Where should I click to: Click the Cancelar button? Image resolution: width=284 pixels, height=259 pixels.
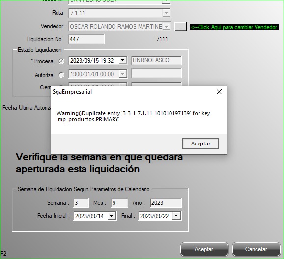256,249
